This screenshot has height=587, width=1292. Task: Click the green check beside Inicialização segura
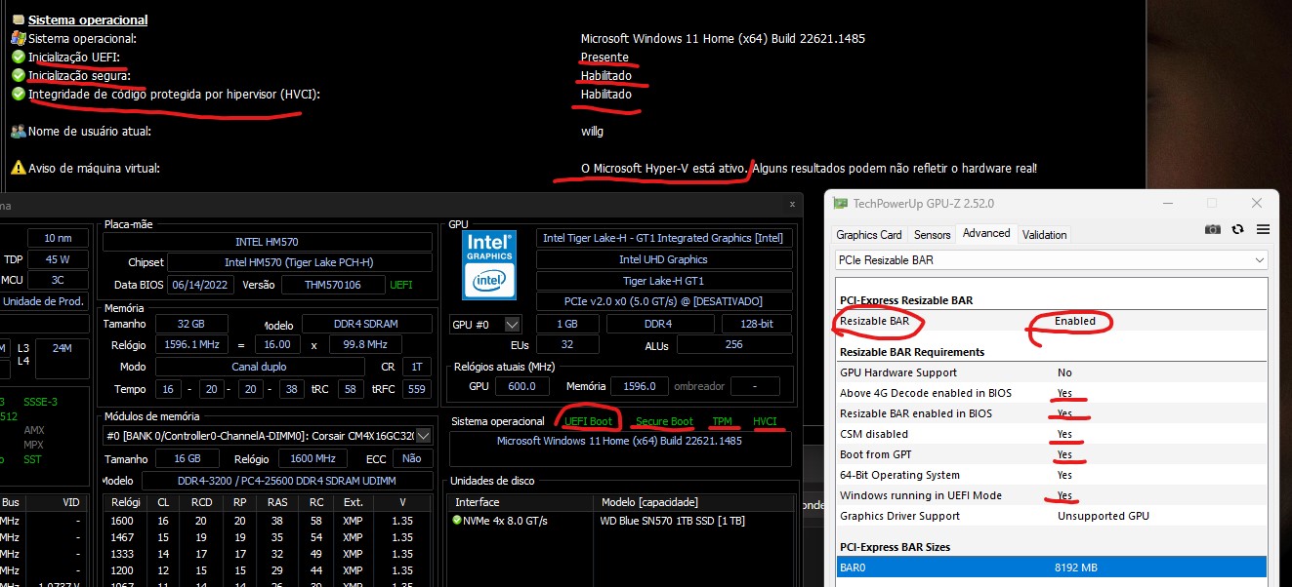[x=19, y=75]
